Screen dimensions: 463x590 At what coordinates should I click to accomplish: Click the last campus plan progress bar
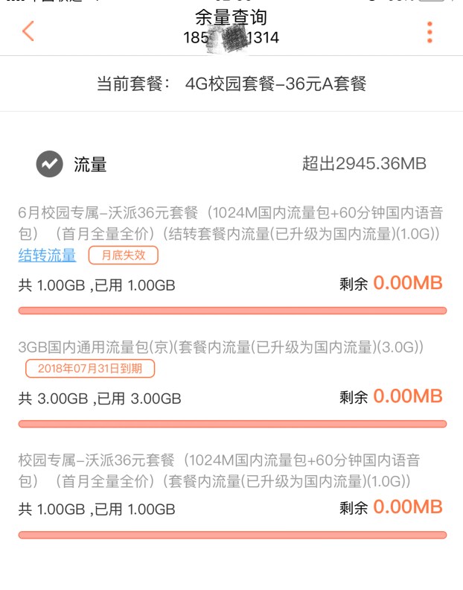point(231,535)
